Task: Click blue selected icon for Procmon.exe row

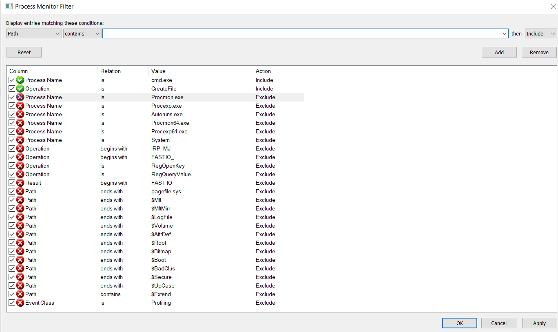Action: [x=20, y=97]
